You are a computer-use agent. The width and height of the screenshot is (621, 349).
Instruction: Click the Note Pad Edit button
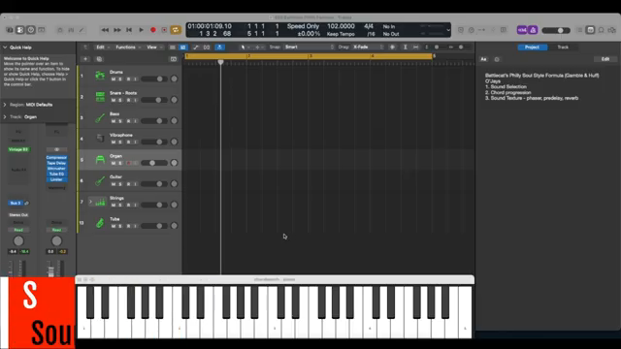coord(605,59)
